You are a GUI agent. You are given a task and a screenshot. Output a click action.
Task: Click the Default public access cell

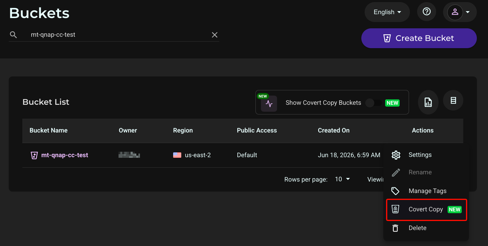(247, 155)
